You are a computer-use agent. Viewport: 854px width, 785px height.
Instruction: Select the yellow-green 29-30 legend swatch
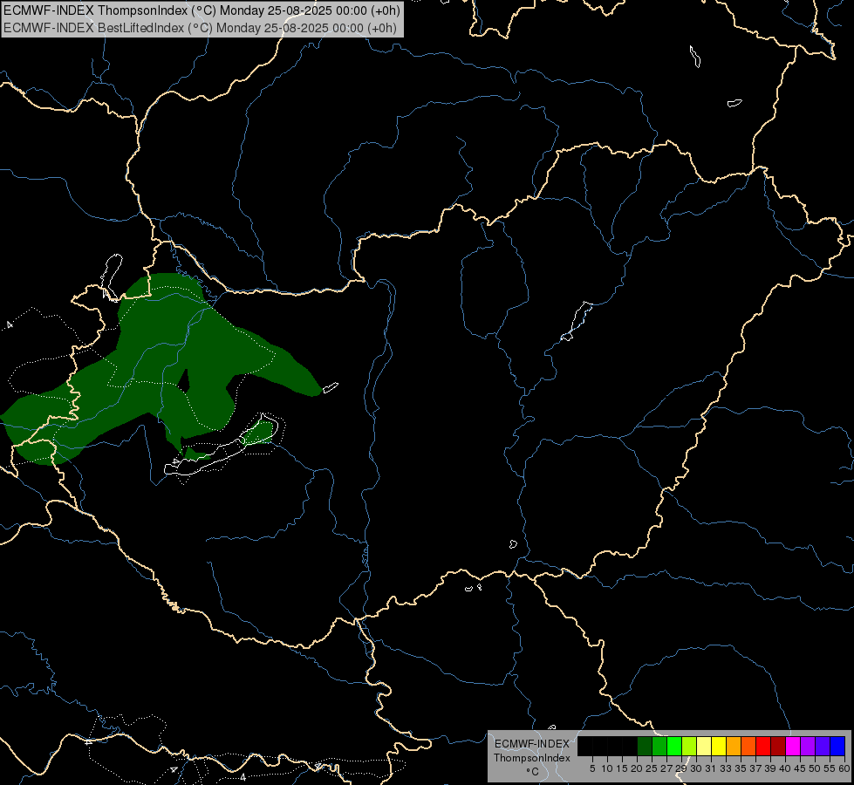689,746
